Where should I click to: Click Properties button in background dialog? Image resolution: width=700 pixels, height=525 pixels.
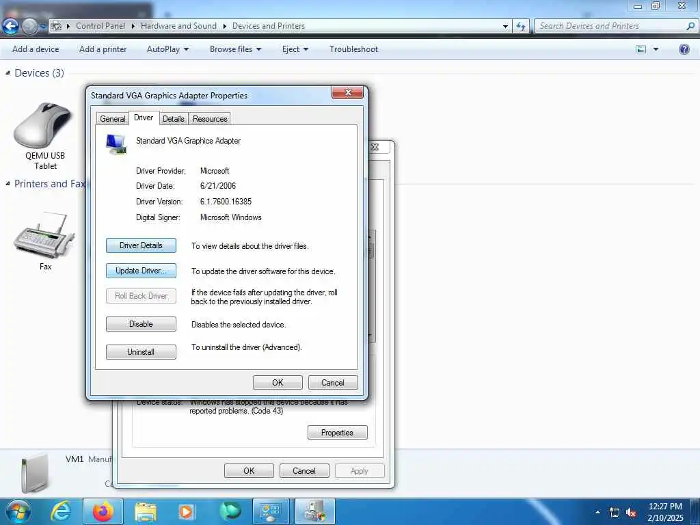[x=338, y=433]
